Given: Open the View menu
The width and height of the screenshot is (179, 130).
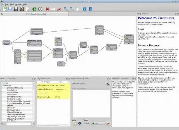Looking at the screenshot, I should point(12,4).
